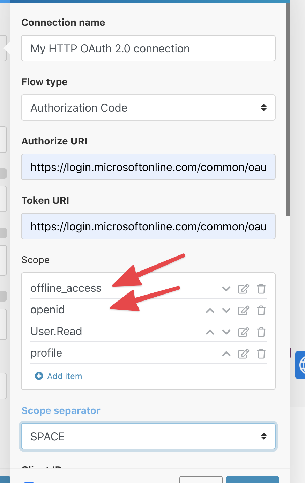
Task: Move User.Read scope down
Action: pyautogui.click(x=226, y=332)
